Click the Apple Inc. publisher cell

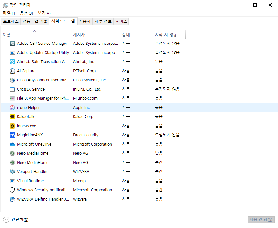click(82, 108)
